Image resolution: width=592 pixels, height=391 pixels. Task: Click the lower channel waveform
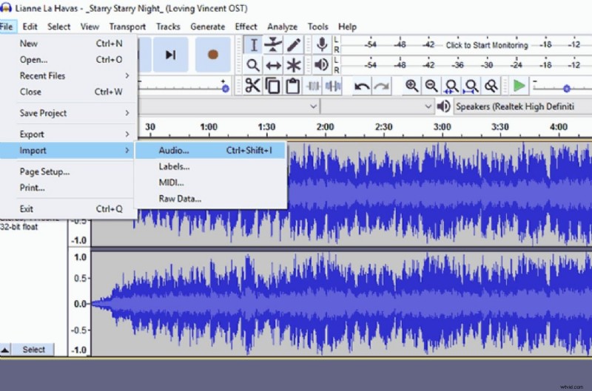(341, 304)
